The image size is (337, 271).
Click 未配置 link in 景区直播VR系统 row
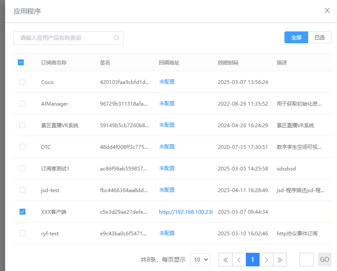point(167,125)
